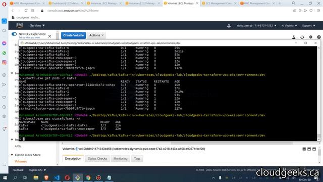Image resolution: width=323 pixels, height=182 pixels.
Task: Click cloudgeeks-ca-kafka-zookeeper statefulset row text
Action: (x=68, y=129)
